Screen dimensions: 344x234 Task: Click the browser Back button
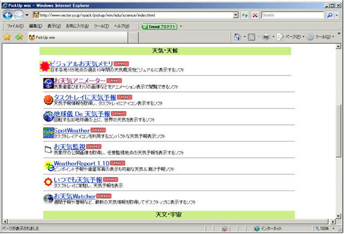click(x=8, y=15)
